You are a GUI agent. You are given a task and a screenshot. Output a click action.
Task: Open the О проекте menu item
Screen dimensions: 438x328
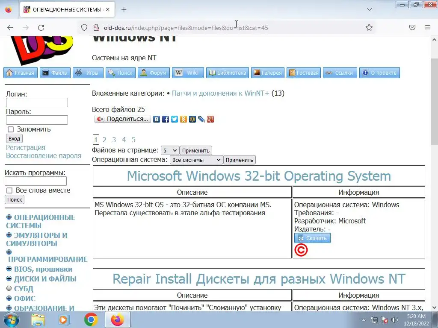379,73
